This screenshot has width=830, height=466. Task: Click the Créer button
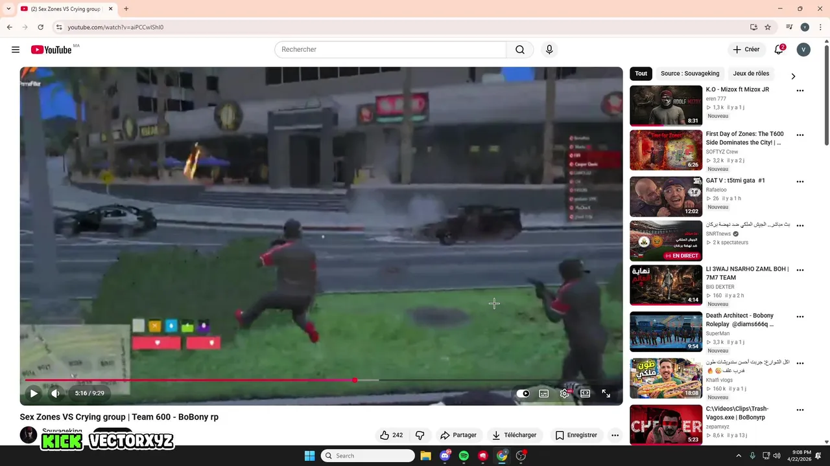(746, 50)
